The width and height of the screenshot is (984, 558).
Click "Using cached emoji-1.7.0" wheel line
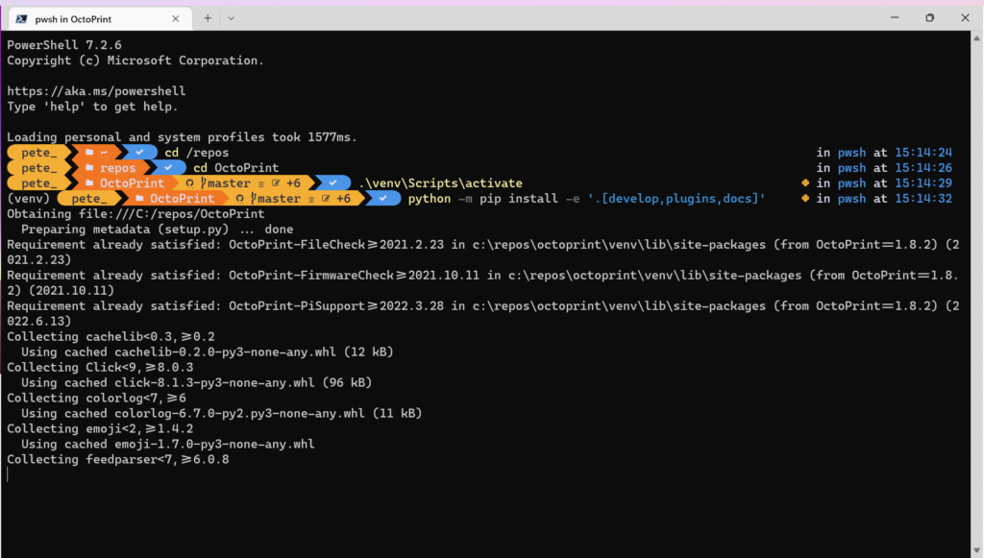[x=167, y=444]
